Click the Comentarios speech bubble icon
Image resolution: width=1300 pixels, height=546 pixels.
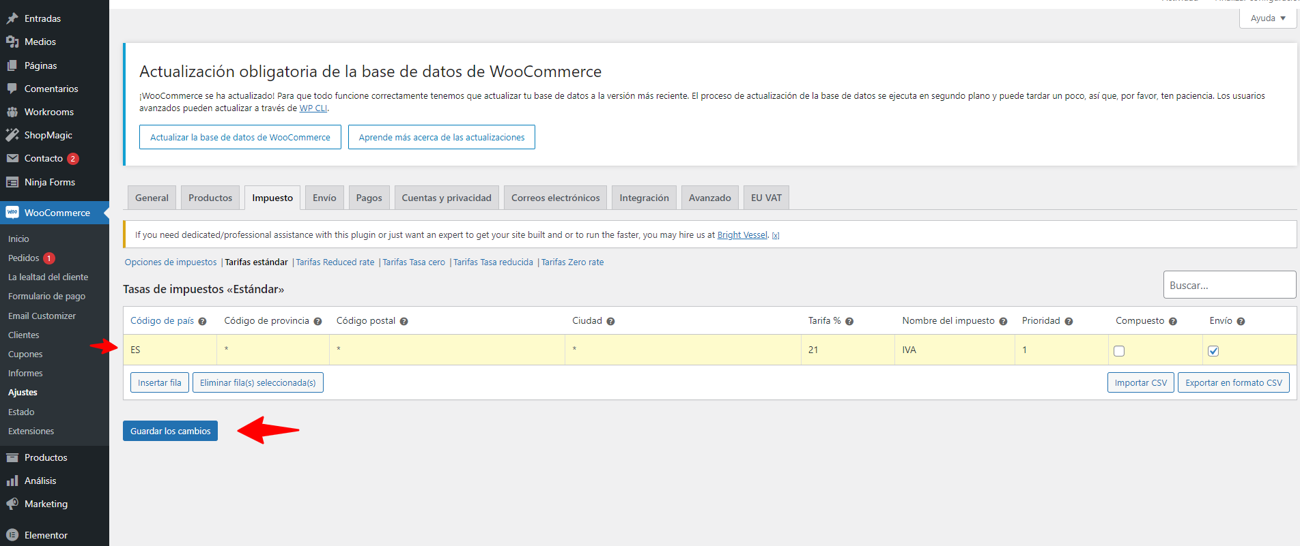point(12,89)
